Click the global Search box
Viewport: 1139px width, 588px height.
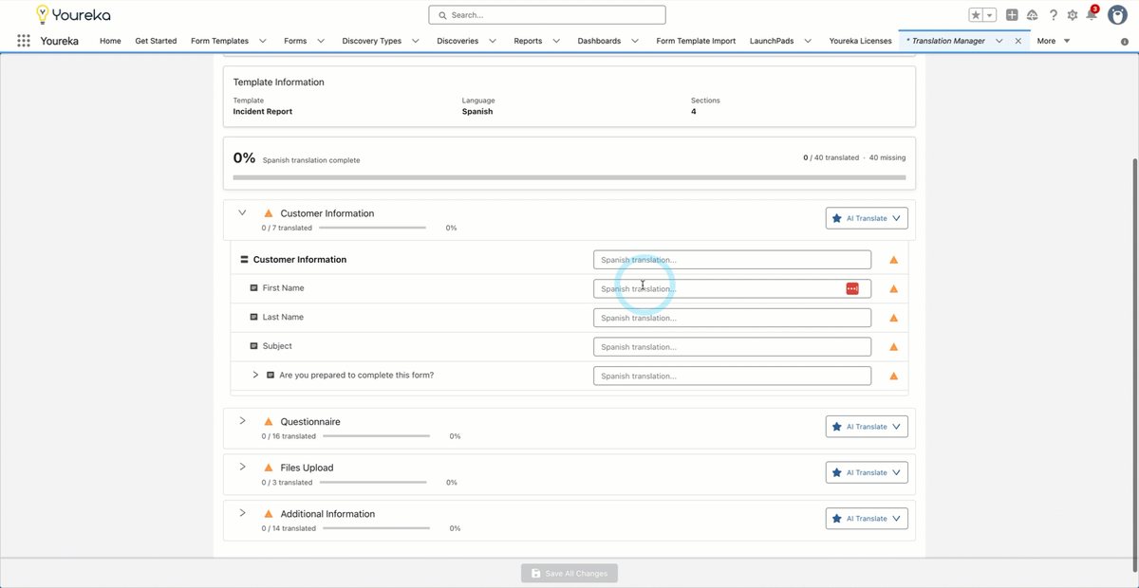(547, 15)
